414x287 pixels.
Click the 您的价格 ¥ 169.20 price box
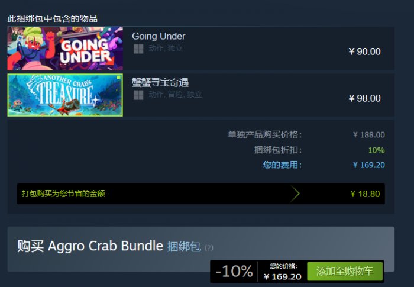click(x=283, y=272)
